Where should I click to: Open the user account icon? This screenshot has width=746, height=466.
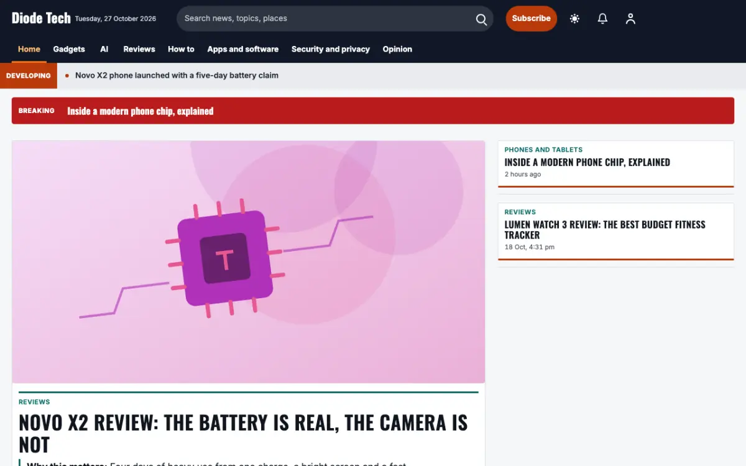[x=630, y=19]
